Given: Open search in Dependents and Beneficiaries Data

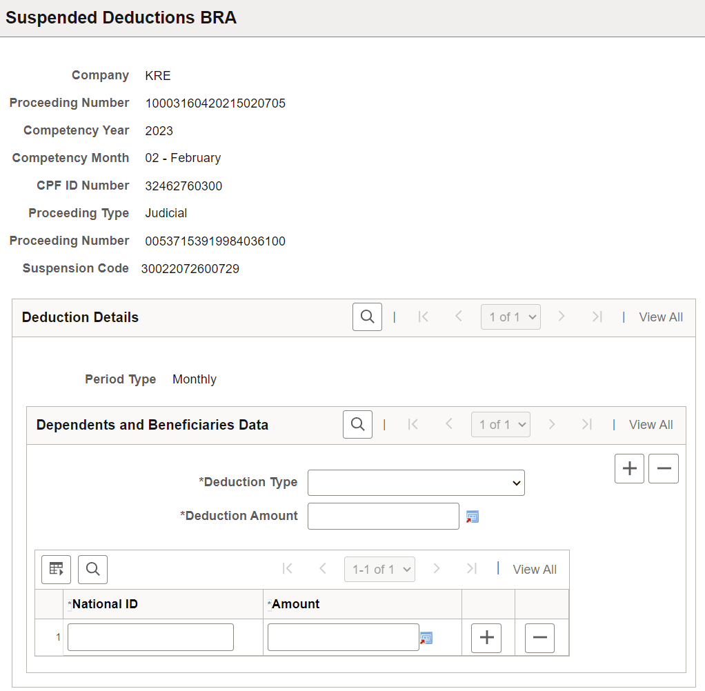Looking at the screenshot, I should (x=357, y=424).
